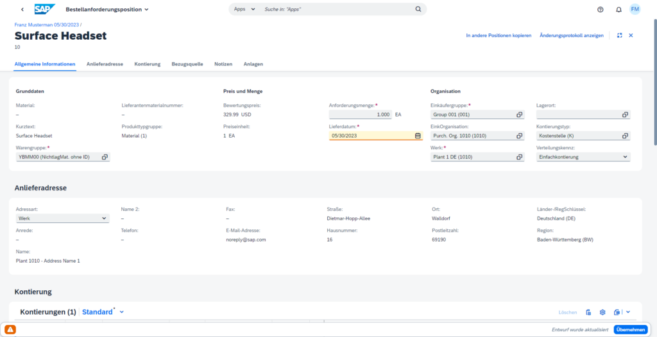Image resolution: width=657 pixels, height=337 pixels.
Task: Open value help for Lagerort
Action: [625, 114]
